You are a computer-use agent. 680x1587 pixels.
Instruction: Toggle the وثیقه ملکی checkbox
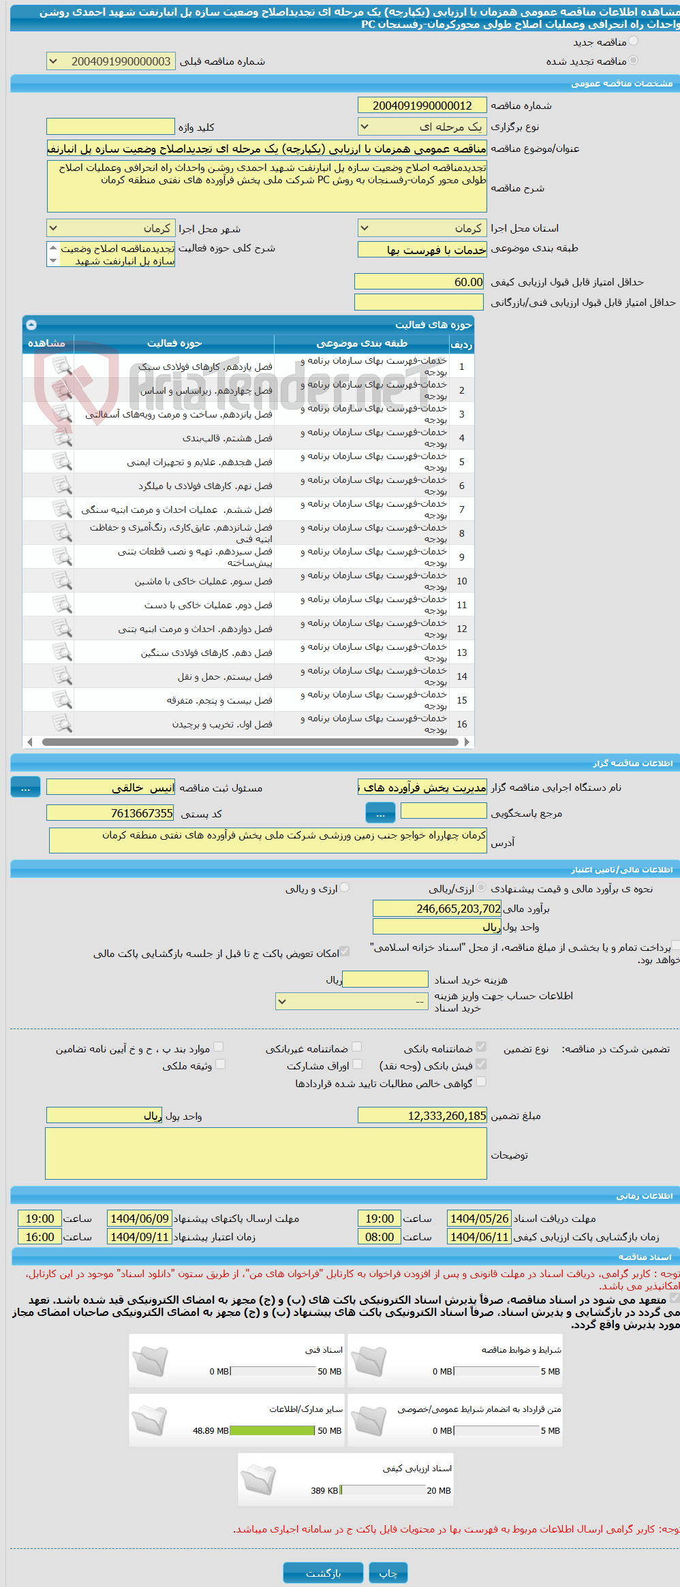pos(220,1064)
